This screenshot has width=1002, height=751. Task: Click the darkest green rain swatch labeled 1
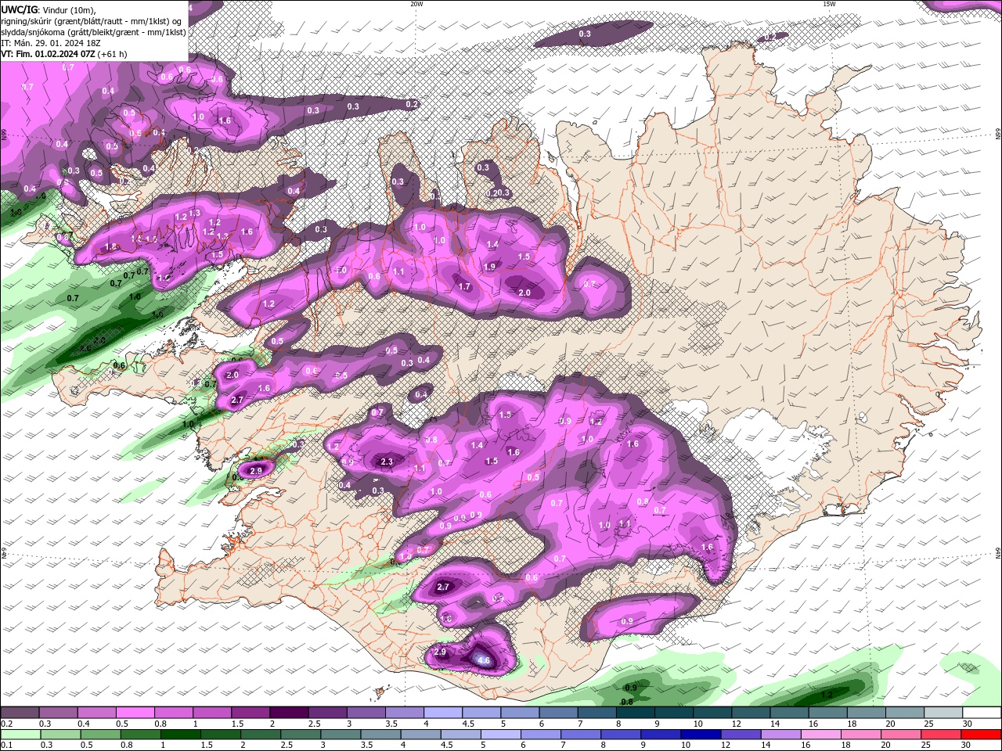click(x=178, y=735)
